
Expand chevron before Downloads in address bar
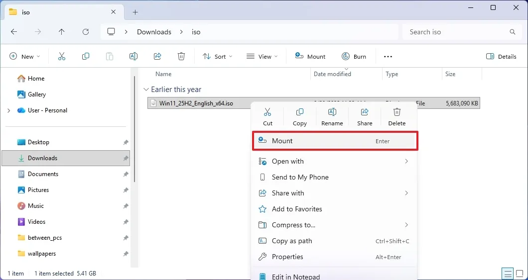pos(126,32)
